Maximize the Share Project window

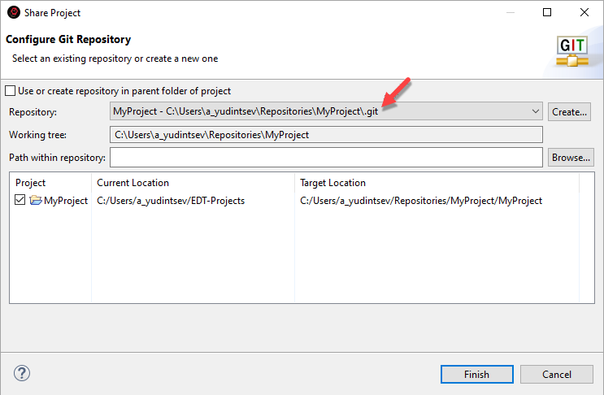pyautogui.click(x=547, y=13)
